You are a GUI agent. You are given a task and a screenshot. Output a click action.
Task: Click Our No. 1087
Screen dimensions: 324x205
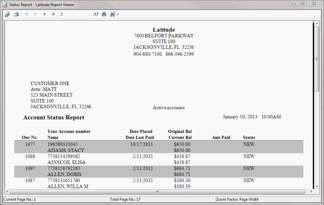[30, 181]
